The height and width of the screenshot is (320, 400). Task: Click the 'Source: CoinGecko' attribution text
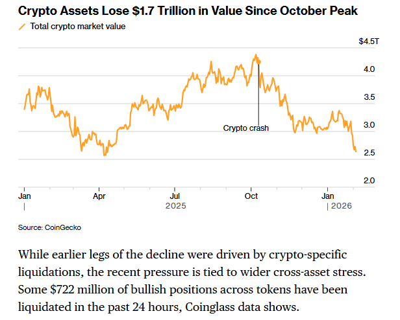tap(49, 228)
